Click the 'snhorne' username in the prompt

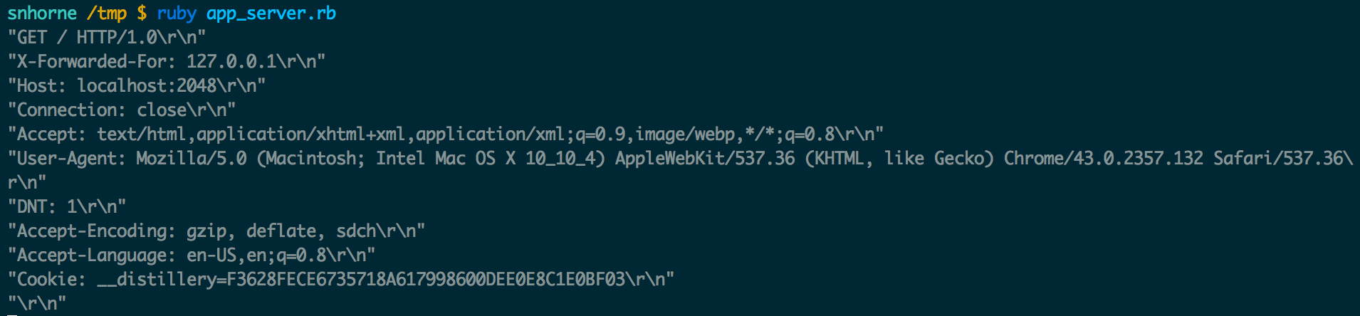click(x=42, y=14)
